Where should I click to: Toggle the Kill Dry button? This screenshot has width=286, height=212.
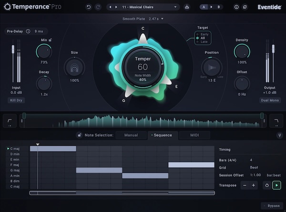16,100
